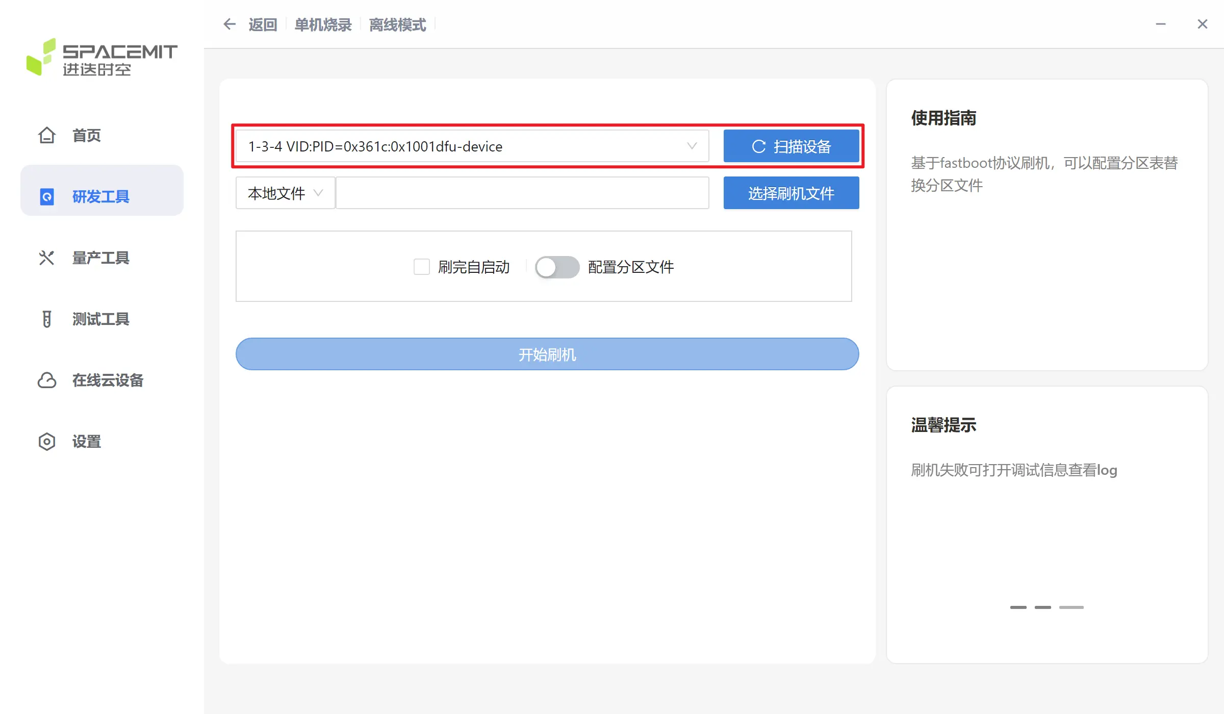1224x714 pixels.
Task: Click the fastboot protocol guide description
Action: [x=1044, y=174]
